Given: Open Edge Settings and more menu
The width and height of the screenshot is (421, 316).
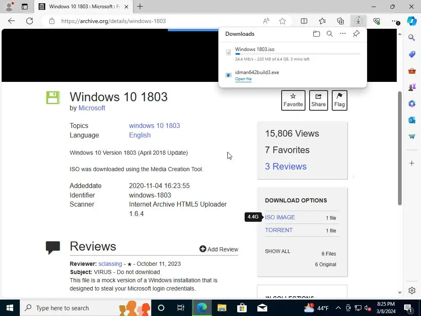Looking at the screenshot, I should [x=395, y=21].
